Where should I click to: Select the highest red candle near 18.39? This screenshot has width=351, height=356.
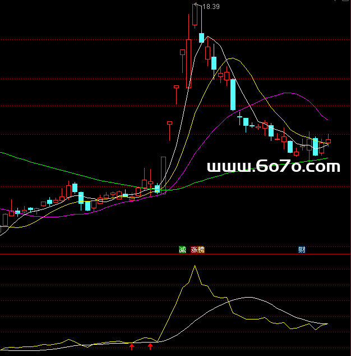(x=195, y=15)
